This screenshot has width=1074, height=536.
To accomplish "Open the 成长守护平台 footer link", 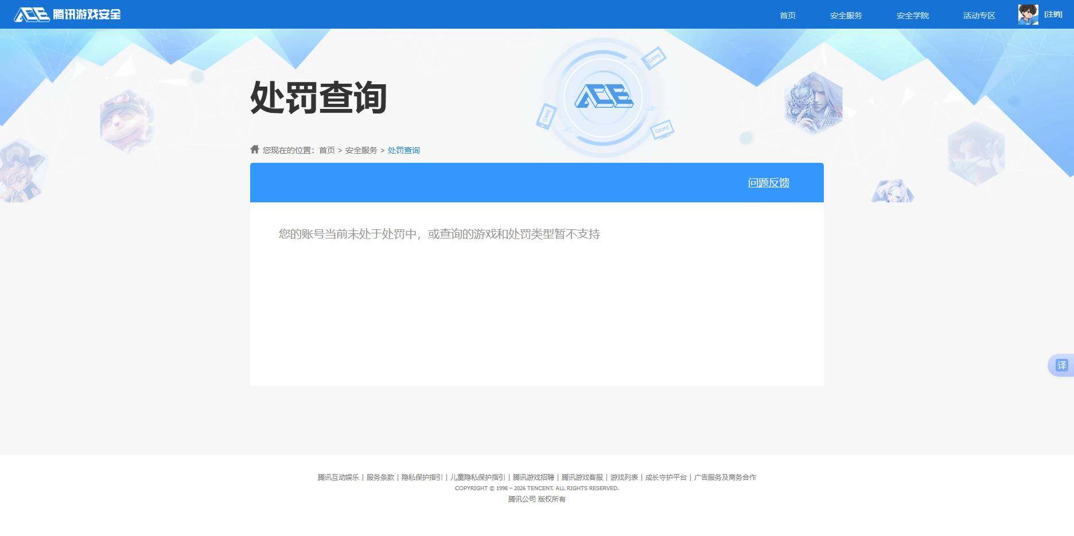I will pos(666,477).
